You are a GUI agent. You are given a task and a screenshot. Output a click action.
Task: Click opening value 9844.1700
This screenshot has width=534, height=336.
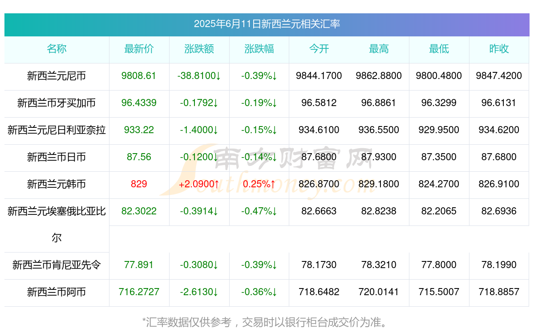click(319, 76)
